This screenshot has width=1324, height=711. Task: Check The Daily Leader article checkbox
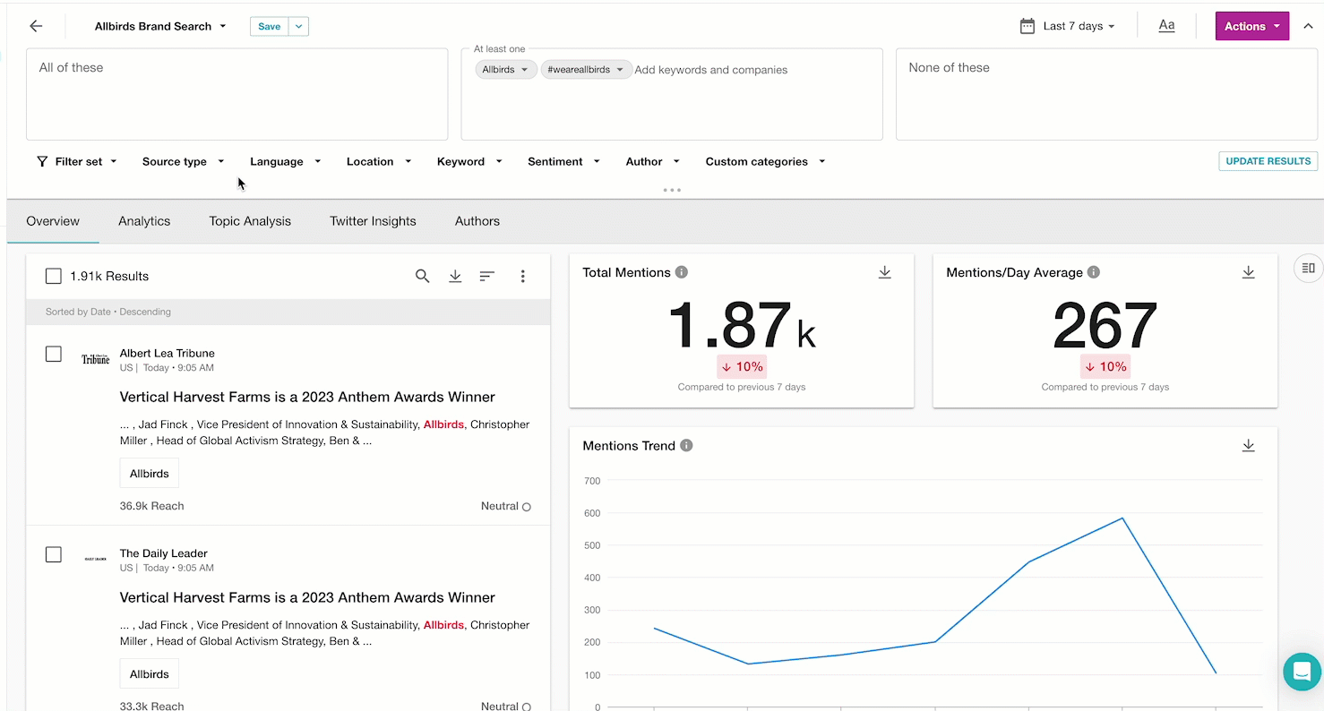(54, 554)
